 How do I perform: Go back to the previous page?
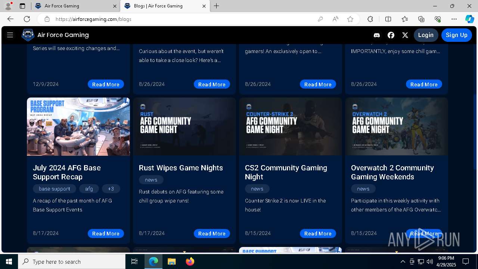click(x=10, y=19)
